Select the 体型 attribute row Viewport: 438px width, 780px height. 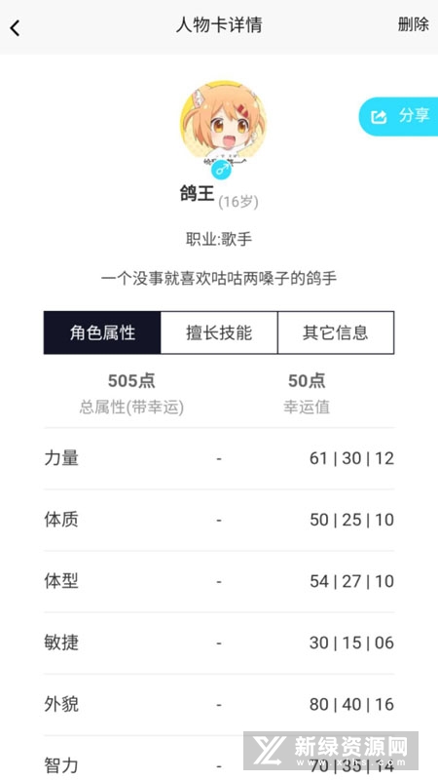point(219,581)
